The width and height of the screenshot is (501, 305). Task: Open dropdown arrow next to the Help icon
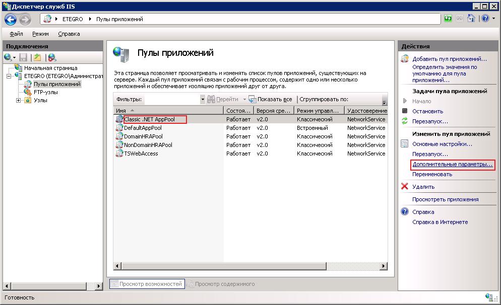pos(494,19)
